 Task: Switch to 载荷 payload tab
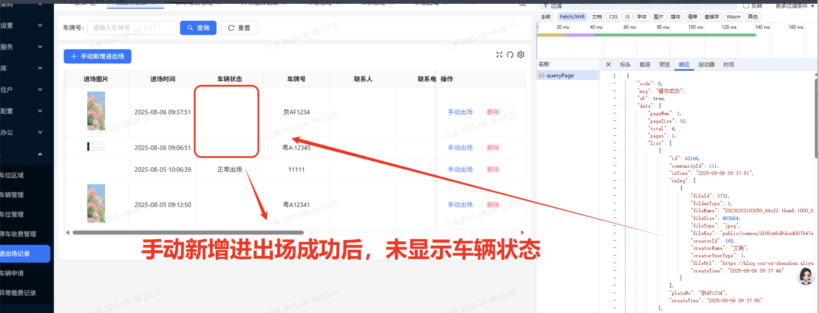[x=645, y=64]
